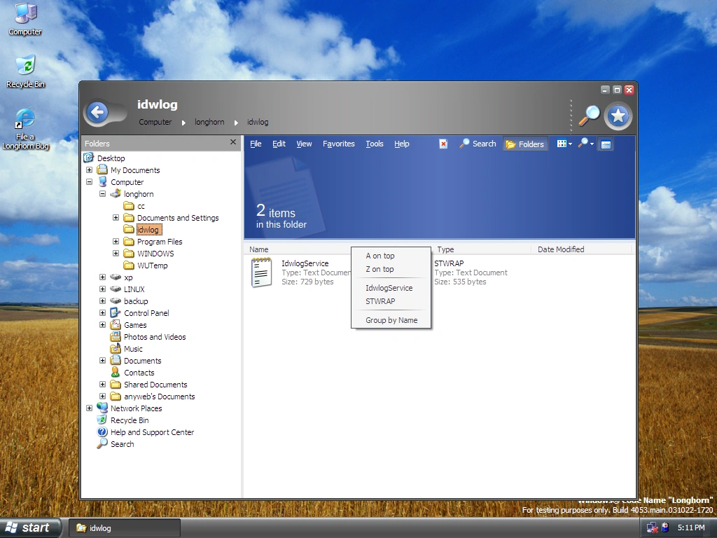The width and height of the screenshot is (717, 538).
Task: Select the IdwlogService text document icon
Action: tap(261, 273)
